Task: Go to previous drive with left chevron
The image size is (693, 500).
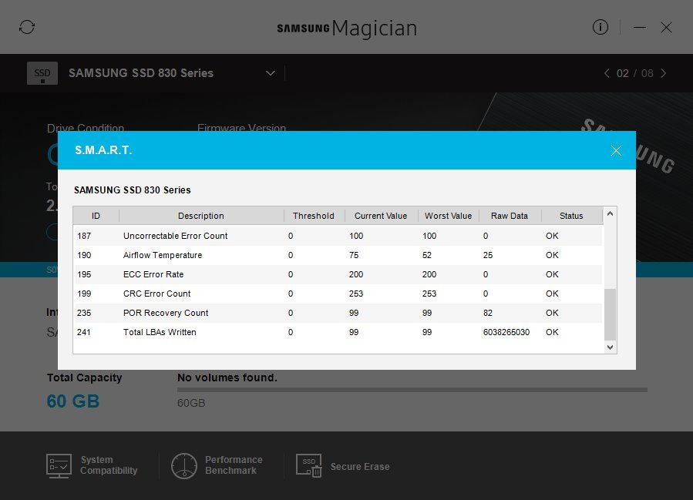Action: pyautogui.click(x=607, y=73)
